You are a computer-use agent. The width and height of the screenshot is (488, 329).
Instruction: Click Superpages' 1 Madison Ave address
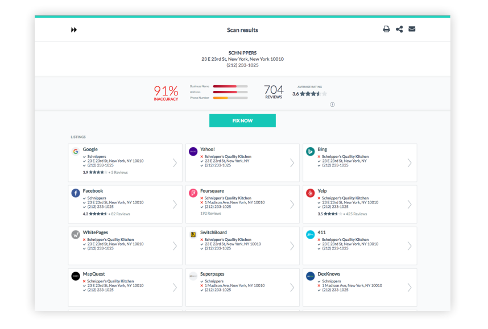[x=235, y=285]
